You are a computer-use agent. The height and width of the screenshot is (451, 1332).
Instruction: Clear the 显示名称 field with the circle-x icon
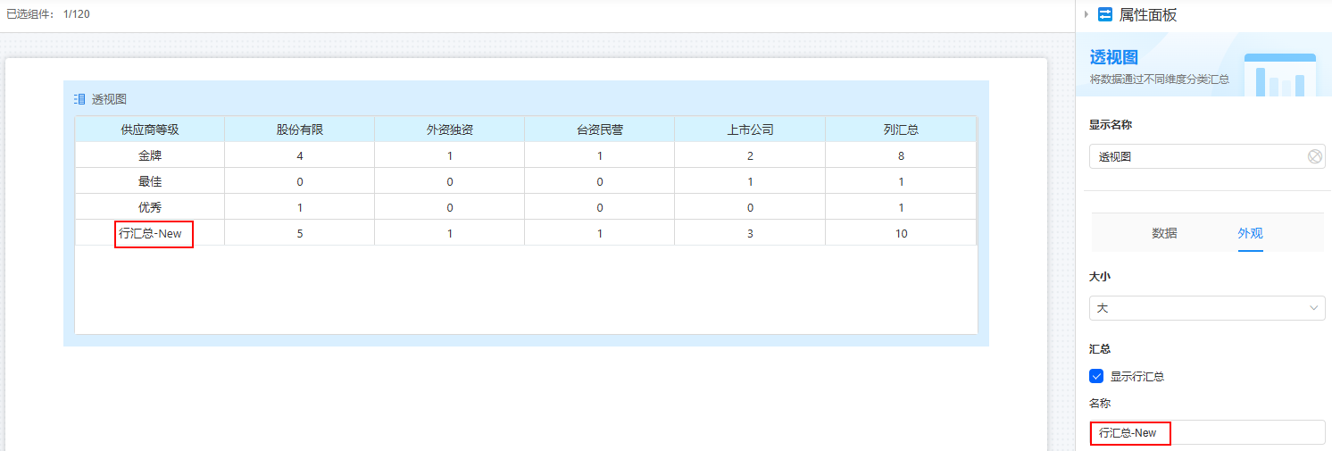click(1314, 156)
